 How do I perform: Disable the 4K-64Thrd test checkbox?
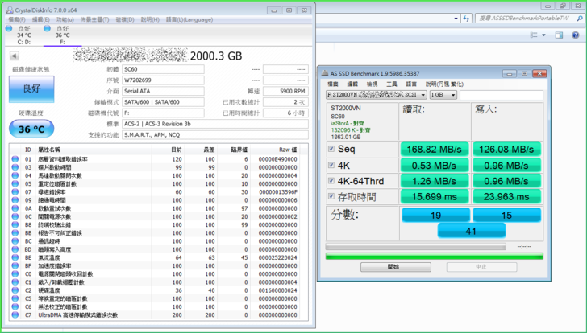click(332, 181)
